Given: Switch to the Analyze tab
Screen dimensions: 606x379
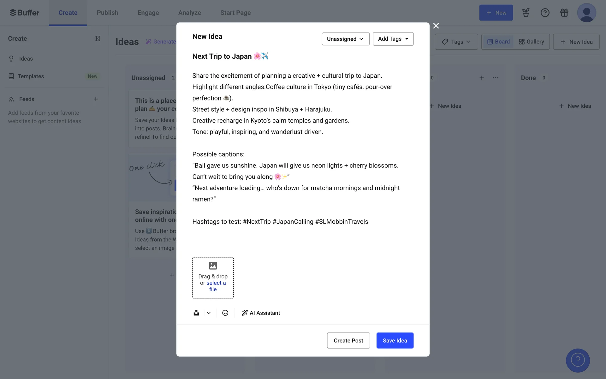Looking at the screenshot, I should [189, 13].
